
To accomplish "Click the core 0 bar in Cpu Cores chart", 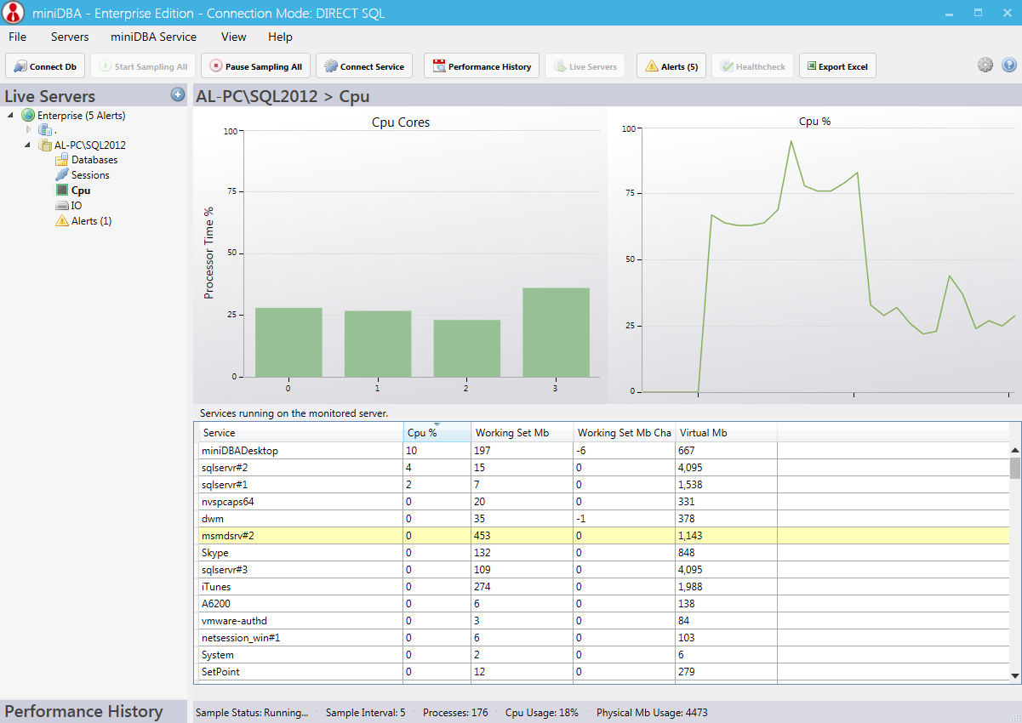I will 288,342.
